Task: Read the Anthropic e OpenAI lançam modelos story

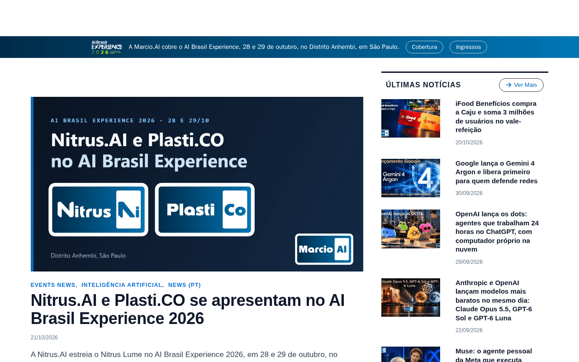Action: point(494,300)
